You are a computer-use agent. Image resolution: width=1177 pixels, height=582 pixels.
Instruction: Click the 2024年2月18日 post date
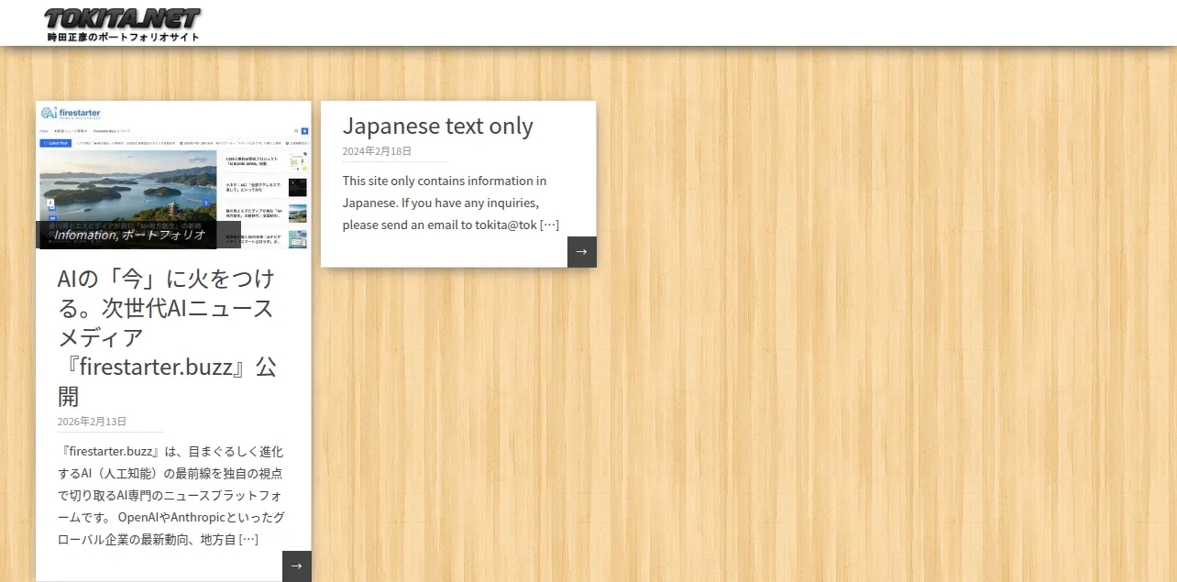377,151
